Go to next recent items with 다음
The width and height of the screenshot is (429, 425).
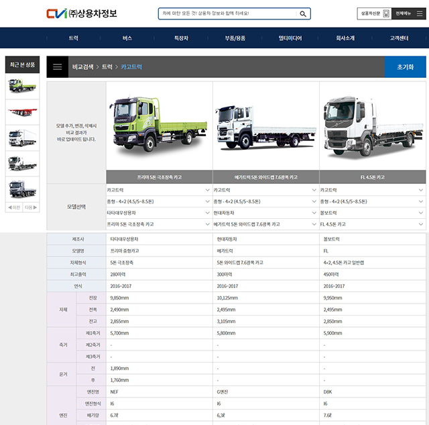[x=31, y=207]
